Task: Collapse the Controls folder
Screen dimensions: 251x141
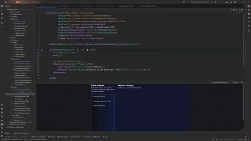Action: [10, 19]
